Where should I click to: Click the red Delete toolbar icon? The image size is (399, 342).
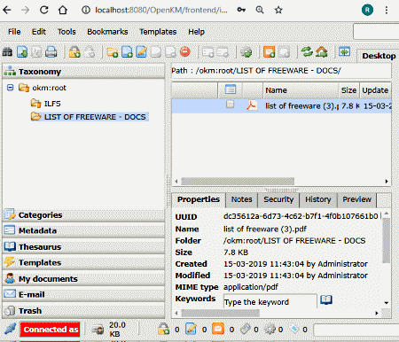pyautogui.click(x=185, y=52)
